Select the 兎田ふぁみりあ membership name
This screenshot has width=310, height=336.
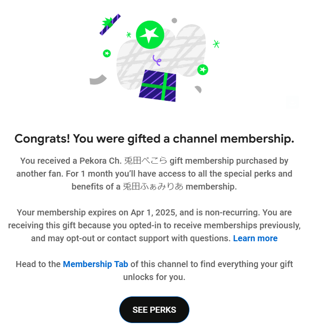[x=153, y=187]
